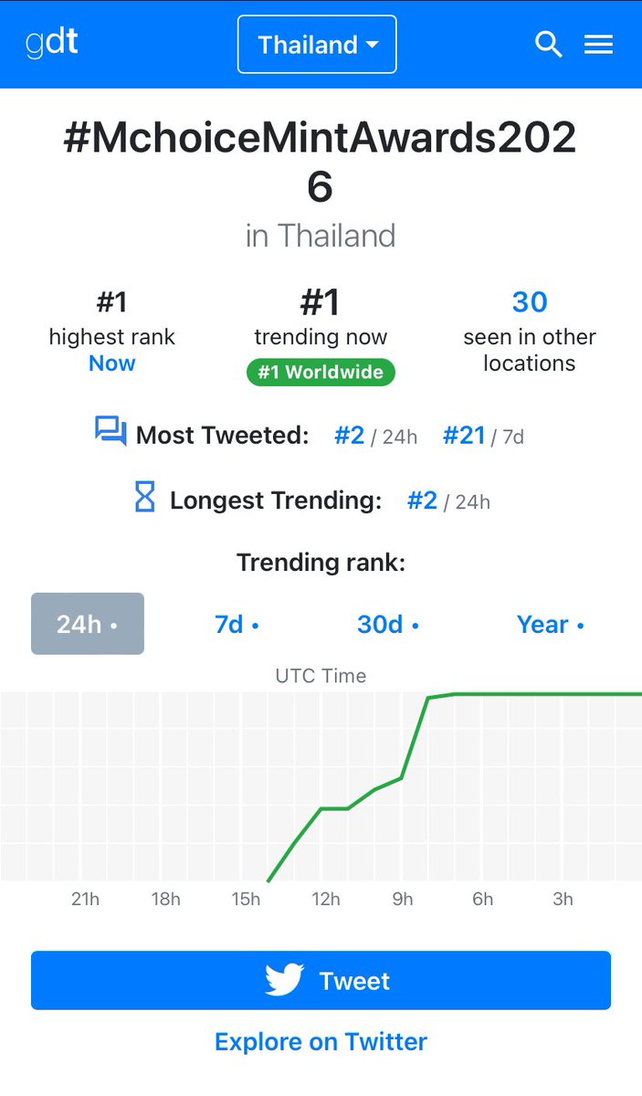642x1096 pixels.
Task: Open Most Tweeted #21 7d rank
Action: pos(464,436)
